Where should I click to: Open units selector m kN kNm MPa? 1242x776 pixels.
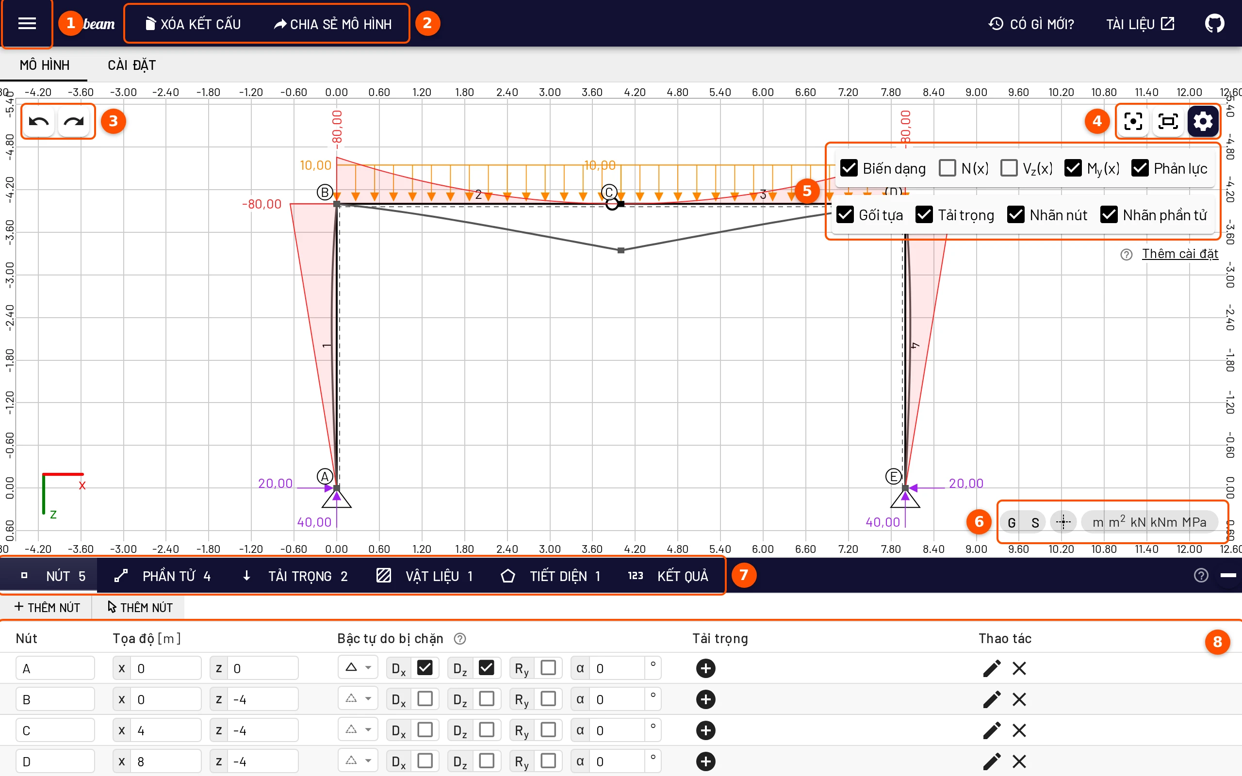1149,522
